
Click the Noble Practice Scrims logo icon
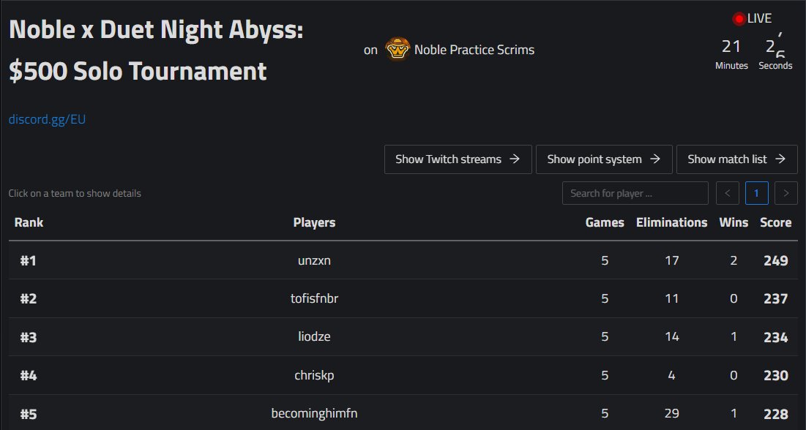click(x=398, y=49)
